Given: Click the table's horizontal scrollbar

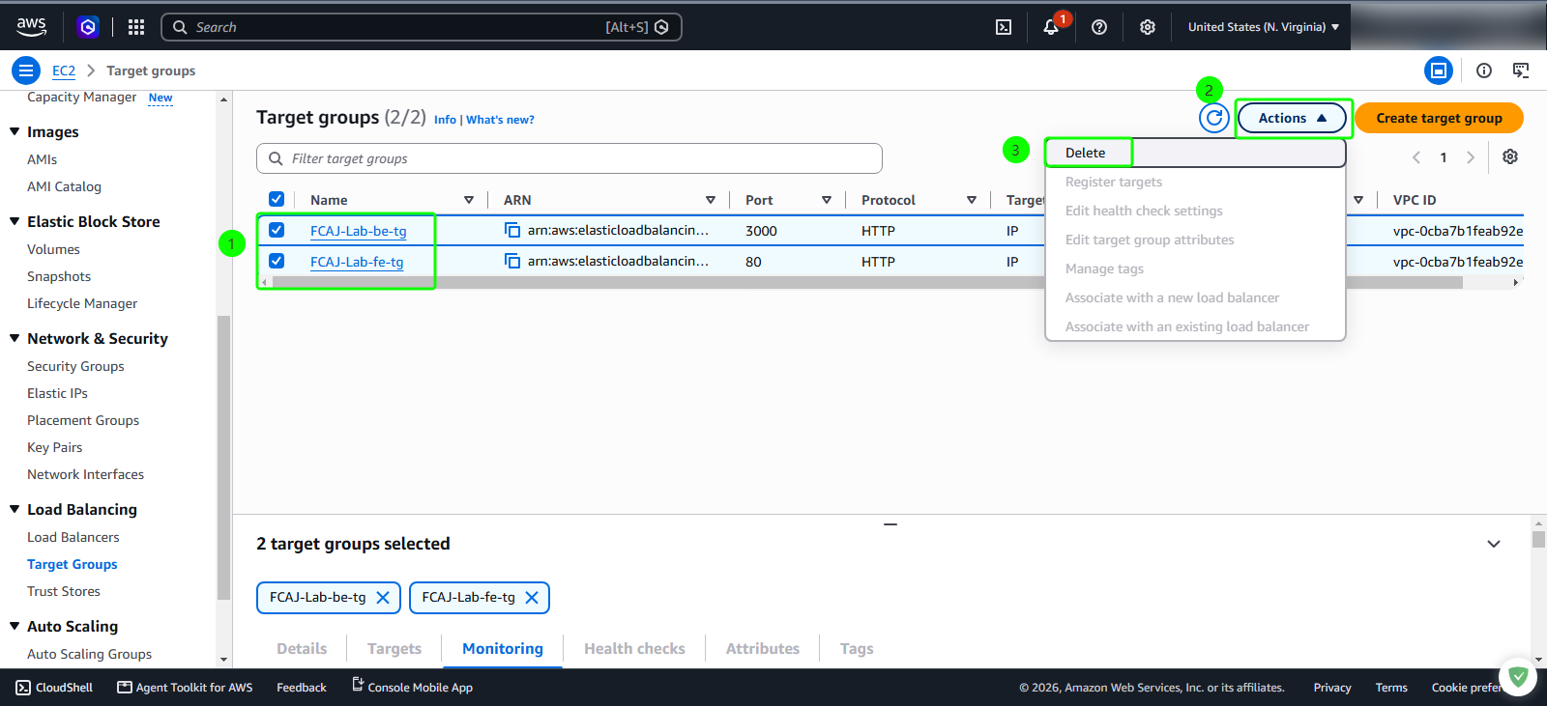Looking at the screenshot, I should pos(867,283).
